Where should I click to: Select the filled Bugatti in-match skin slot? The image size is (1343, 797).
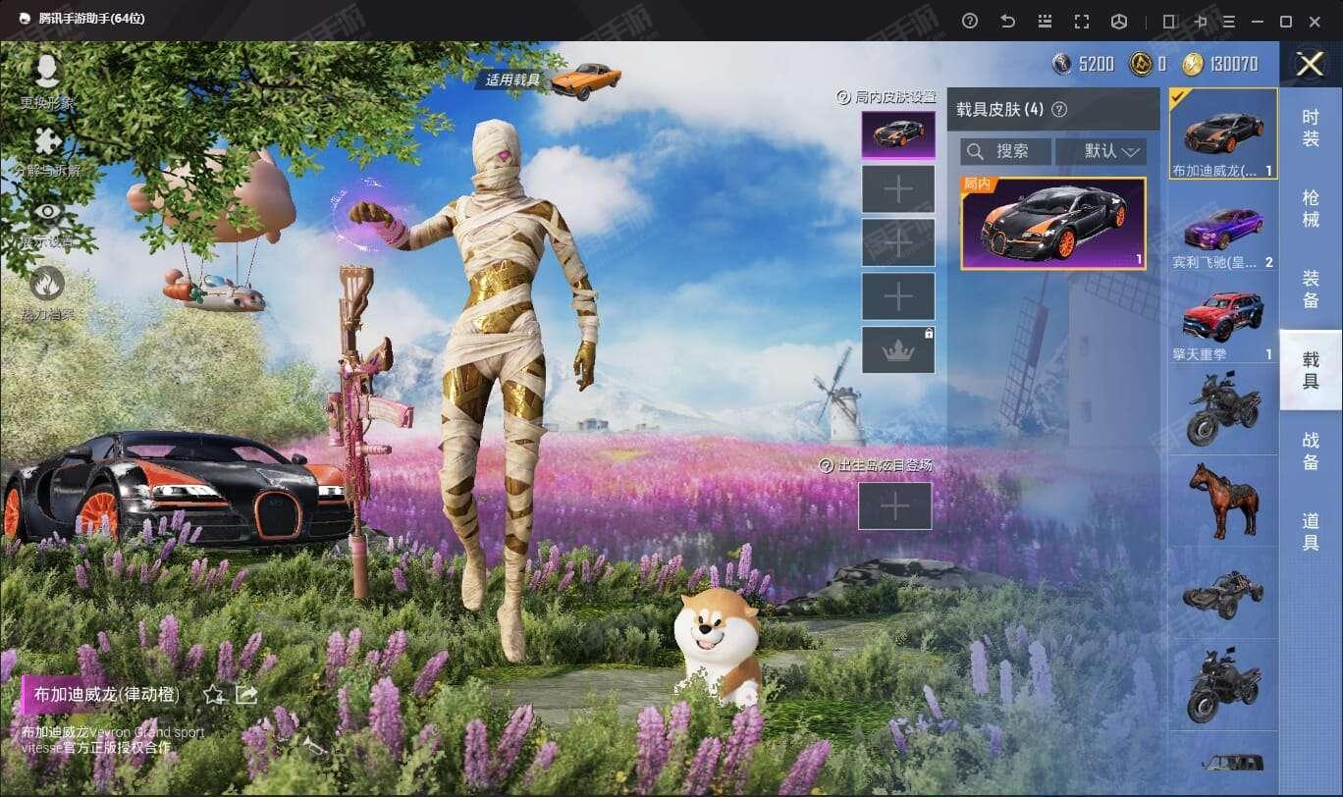tap(898, 135)
